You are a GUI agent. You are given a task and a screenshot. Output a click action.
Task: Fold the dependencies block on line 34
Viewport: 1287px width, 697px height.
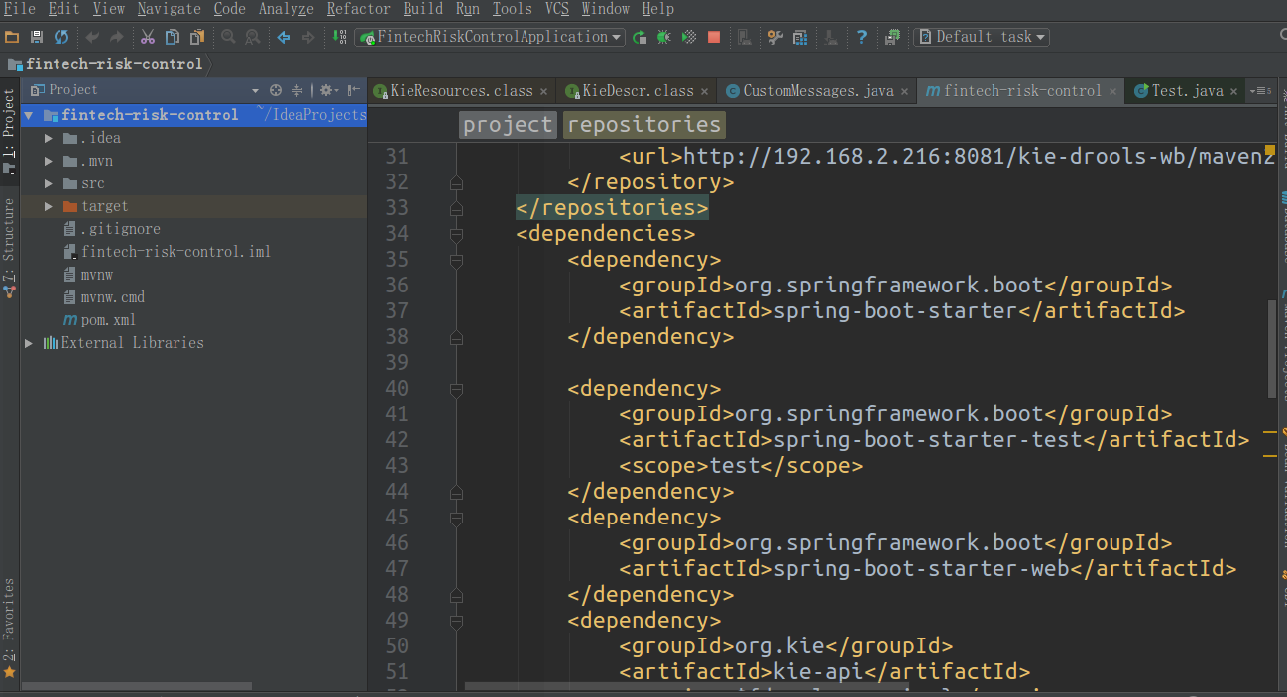[x=456, y=235]
